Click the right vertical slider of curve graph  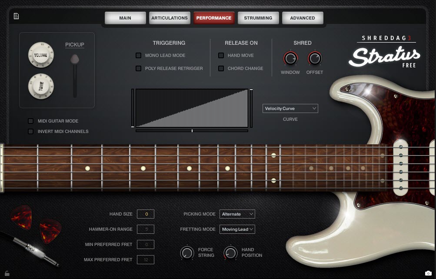(x=251, y=108)
